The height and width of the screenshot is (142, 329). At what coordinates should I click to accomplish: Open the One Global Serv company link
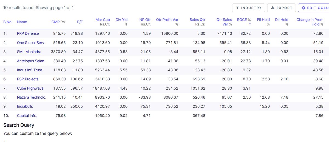pos(31,43)
